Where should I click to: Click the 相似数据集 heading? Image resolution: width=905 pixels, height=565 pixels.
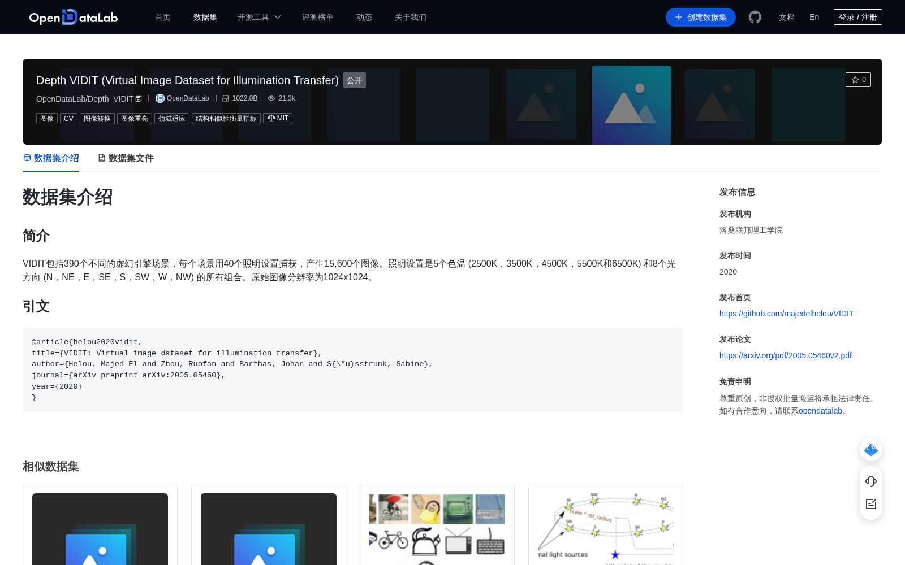51,466
